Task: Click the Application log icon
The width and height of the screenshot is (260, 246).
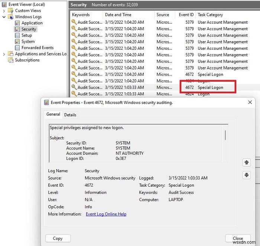Action: 17,23
